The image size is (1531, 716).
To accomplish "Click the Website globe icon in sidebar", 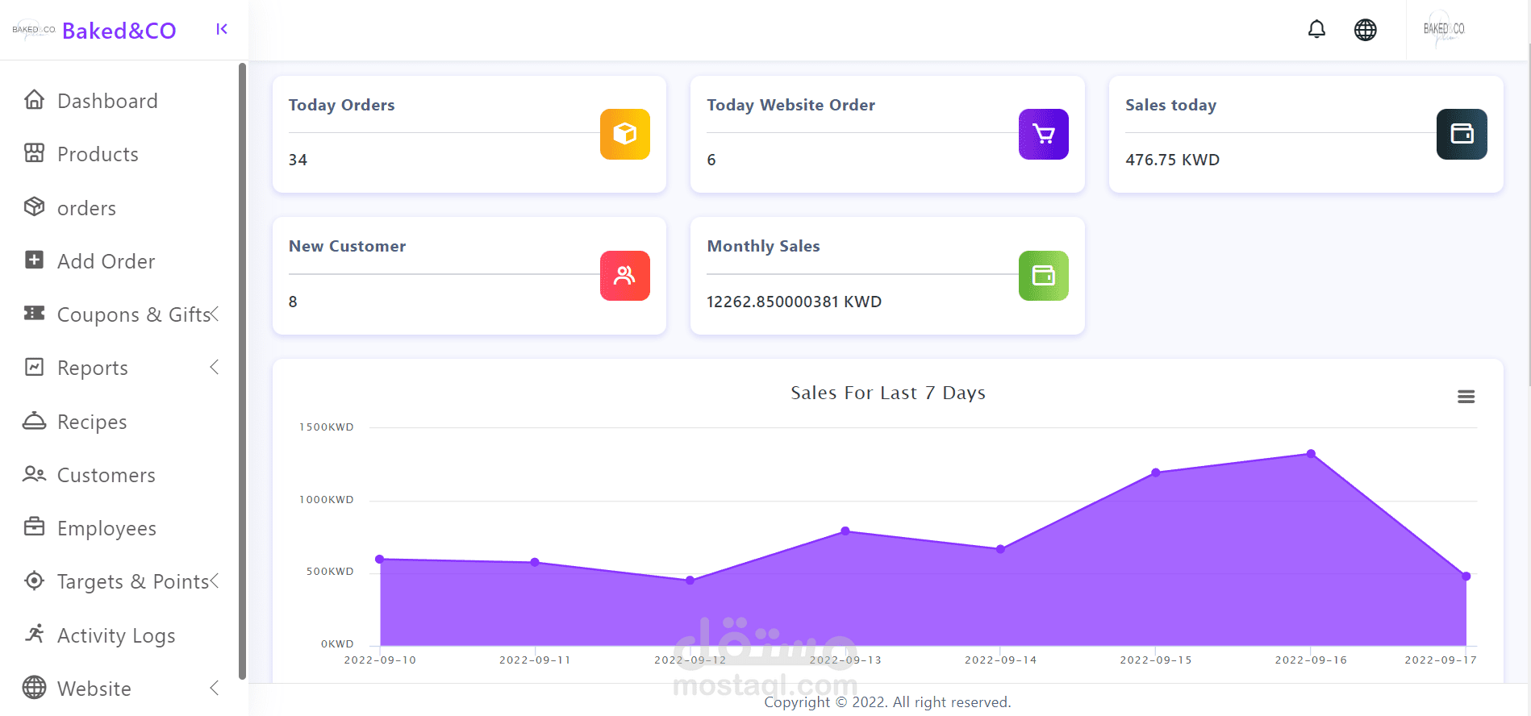I will tap(34, 687).
